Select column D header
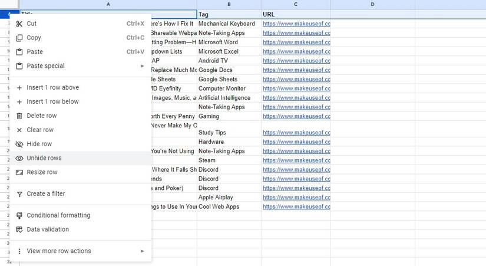The image size is (486, 266). (x=372, y=4)
